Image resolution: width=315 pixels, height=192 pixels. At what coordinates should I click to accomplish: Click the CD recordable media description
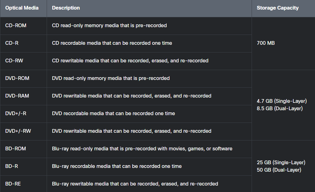click(112, 43)
